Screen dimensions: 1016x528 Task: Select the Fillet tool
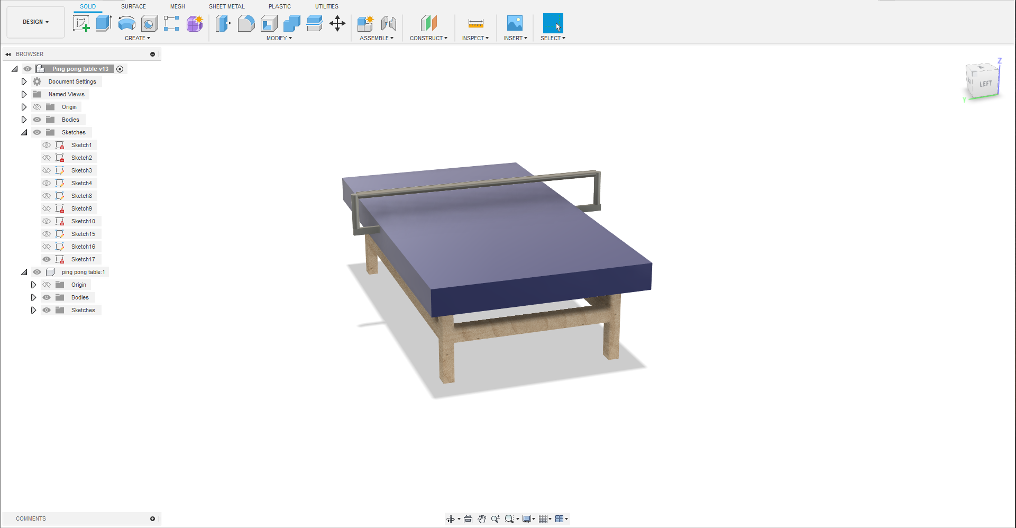point(246,23)
